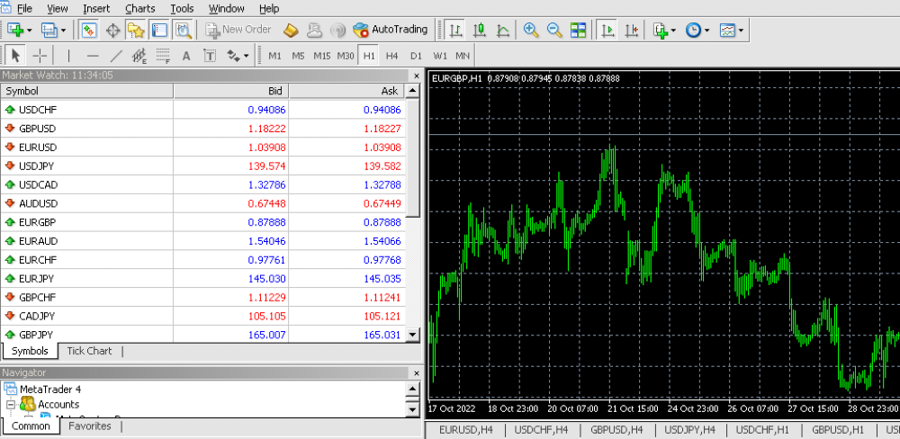Screen dimensions: 900x439
Task: Click the New Order button
Action: [x=238, y=30]
